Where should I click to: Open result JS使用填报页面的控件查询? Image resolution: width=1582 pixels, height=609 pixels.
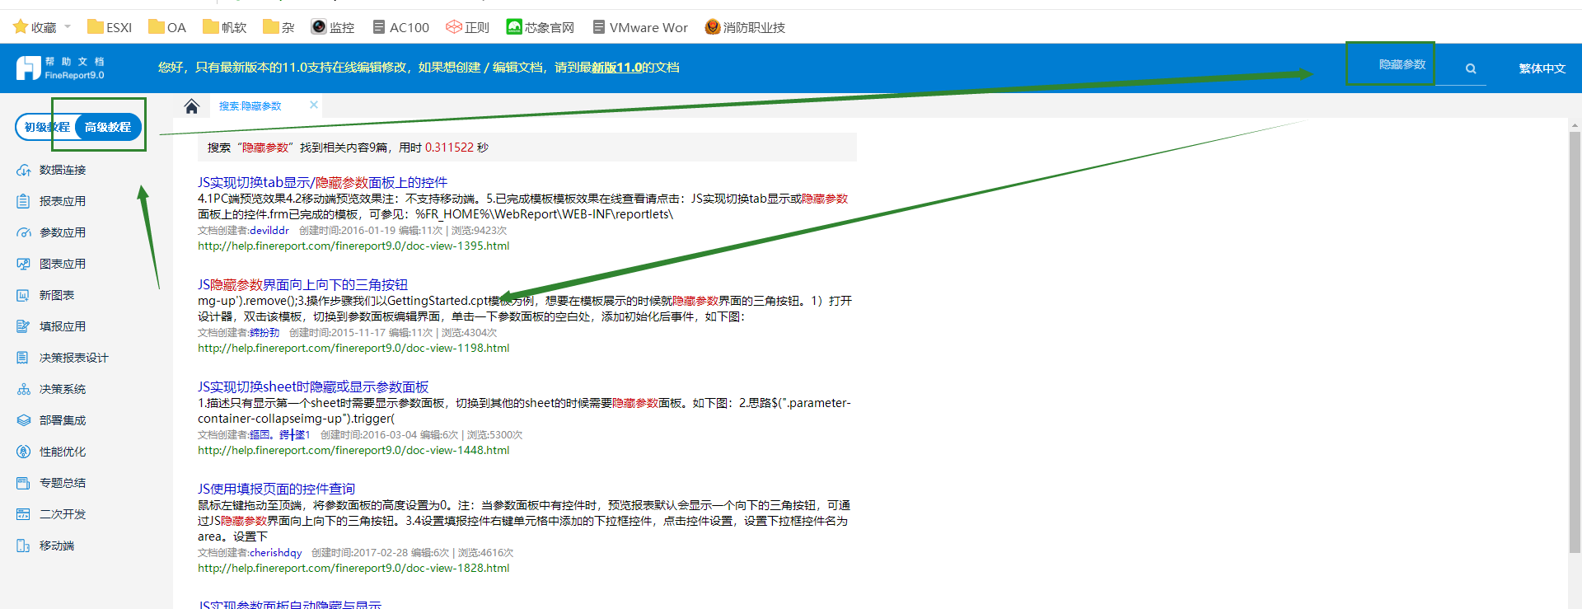click(x=276, y=489)
